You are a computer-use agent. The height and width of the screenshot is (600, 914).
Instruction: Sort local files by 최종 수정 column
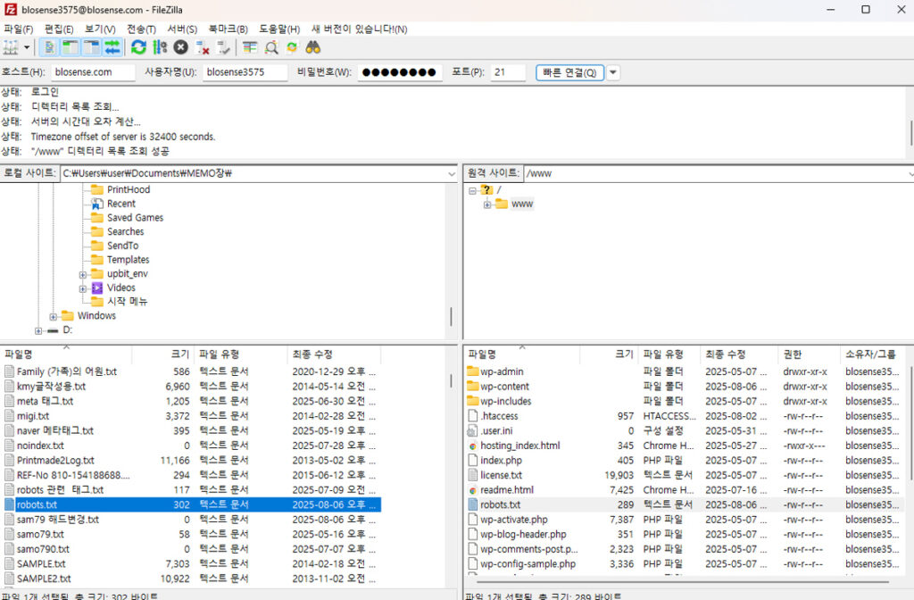(334, 354)
